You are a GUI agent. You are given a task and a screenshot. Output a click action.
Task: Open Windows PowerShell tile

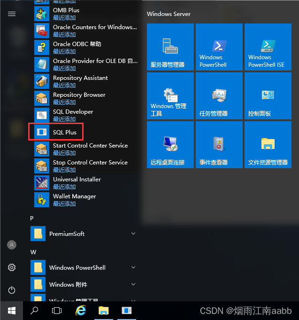click(x=219, y=47)
